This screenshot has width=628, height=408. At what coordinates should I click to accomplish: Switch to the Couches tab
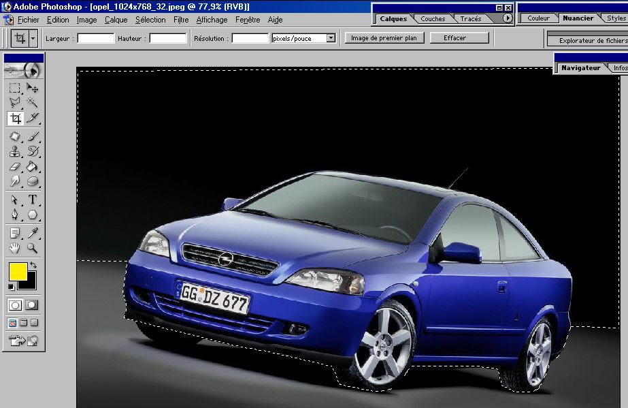tap(433, 19)
